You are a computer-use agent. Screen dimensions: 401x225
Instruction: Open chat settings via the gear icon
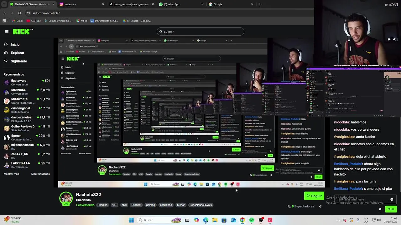coord(380,209)
